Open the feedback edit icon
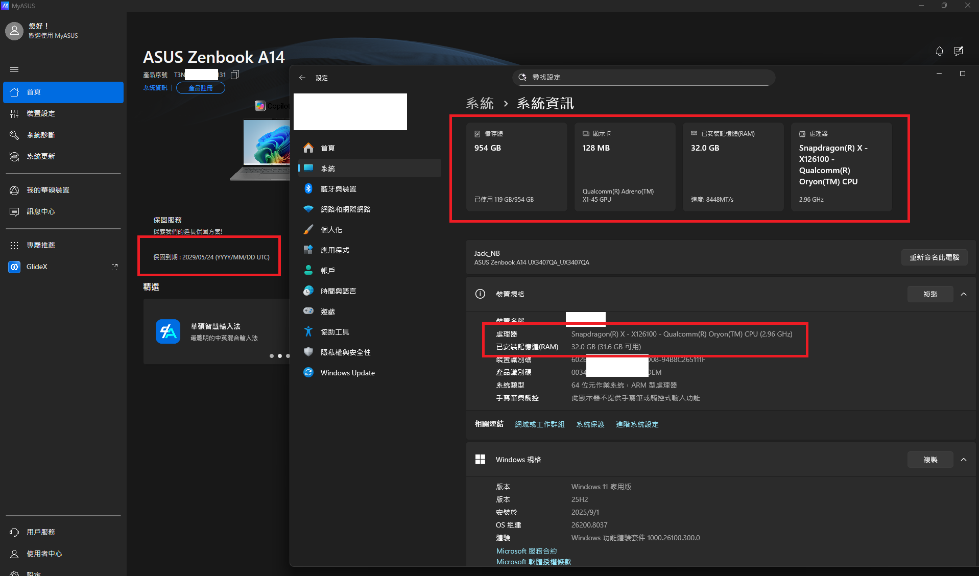This screenshot has height=576, width=979. 958,51
